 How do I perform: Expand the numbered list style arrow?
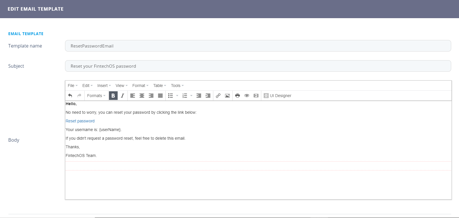[x=191, y=96]
